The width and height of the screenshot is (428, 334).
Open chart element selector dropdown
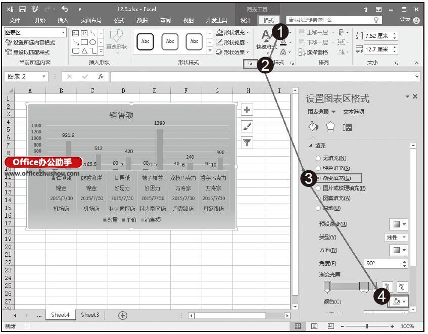pos(63,32)
